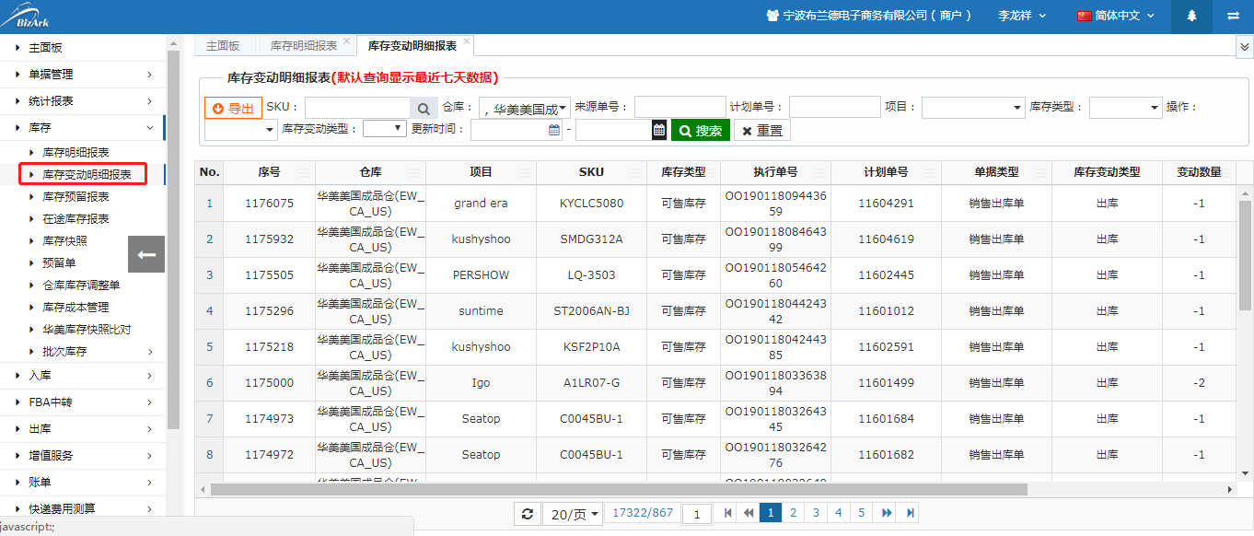The width and height of the screenshot is (1254, 536).
Task: Click the green 搜索 search button
Action: coord(701,131)
